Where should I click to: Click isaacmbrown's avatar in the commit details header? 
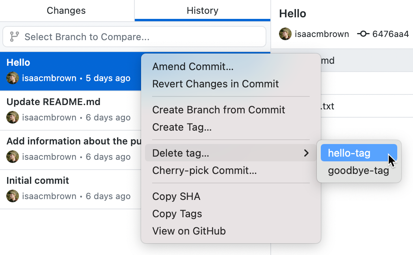pyautogui.click(x=285, y=34)
